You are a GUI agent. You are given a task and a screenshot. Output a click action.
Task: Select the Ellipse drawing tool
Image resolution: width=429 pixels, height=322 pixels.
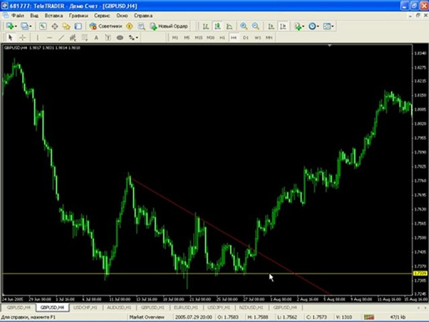coord(120,38)
